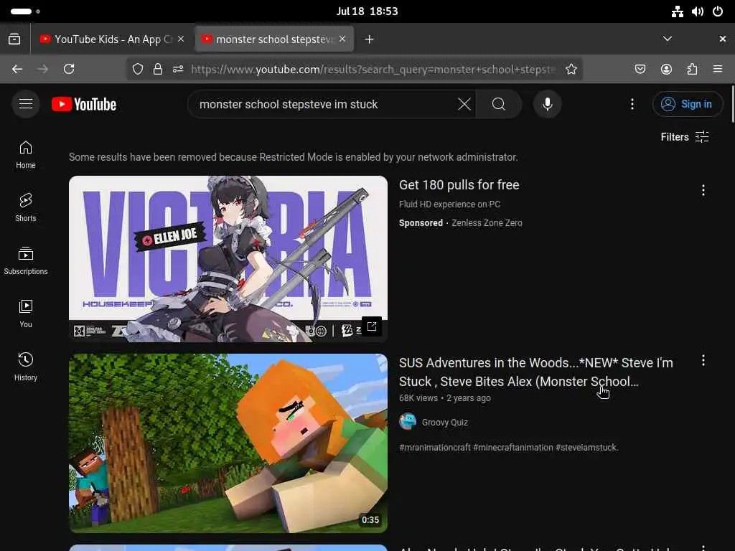Open tracking protection shield icon
This screenshot has height=551, width=735.
click(x=137, y=70)
